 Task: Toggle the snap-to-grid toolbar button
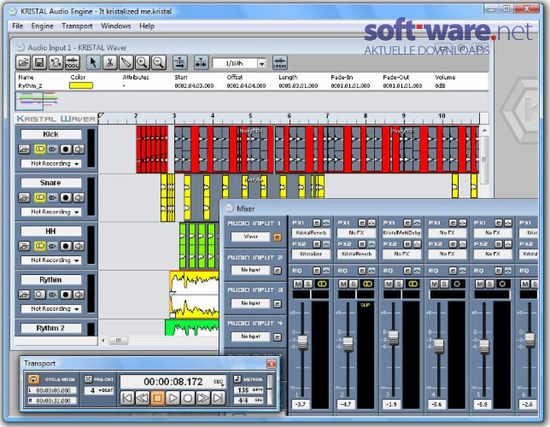click(x=201, y=63)
